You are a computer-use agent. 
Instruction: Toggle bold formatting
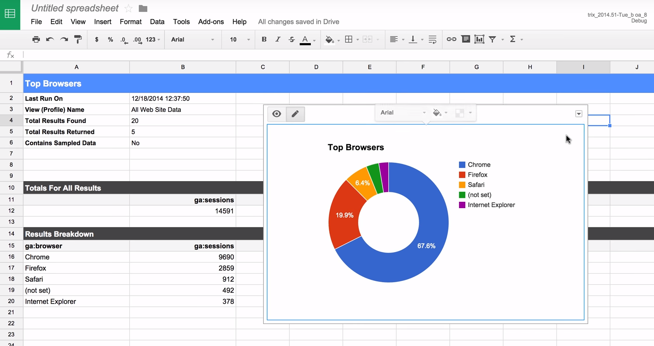click(x=264, y=39)
